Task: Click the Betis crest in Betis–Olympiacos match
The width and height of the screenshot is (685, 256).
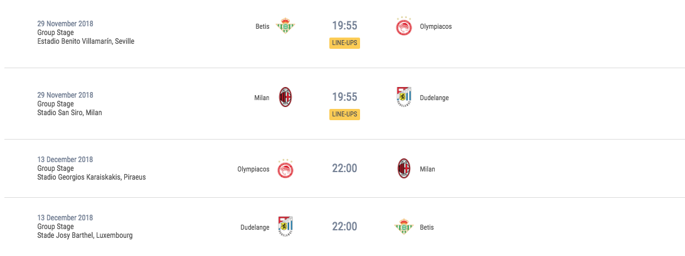Action: (x=285, y=26)
